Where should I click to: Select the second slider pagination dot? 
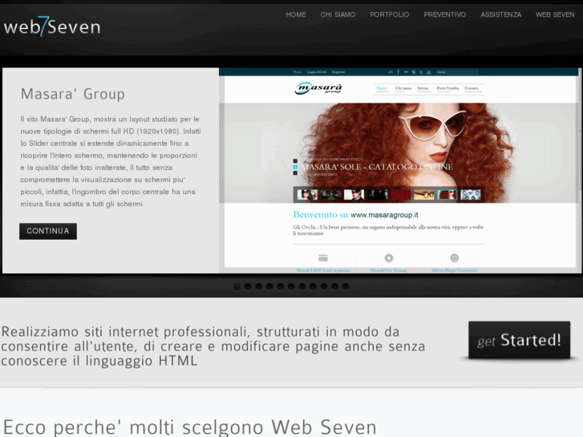pyautogui.click(x=248, y=286)
